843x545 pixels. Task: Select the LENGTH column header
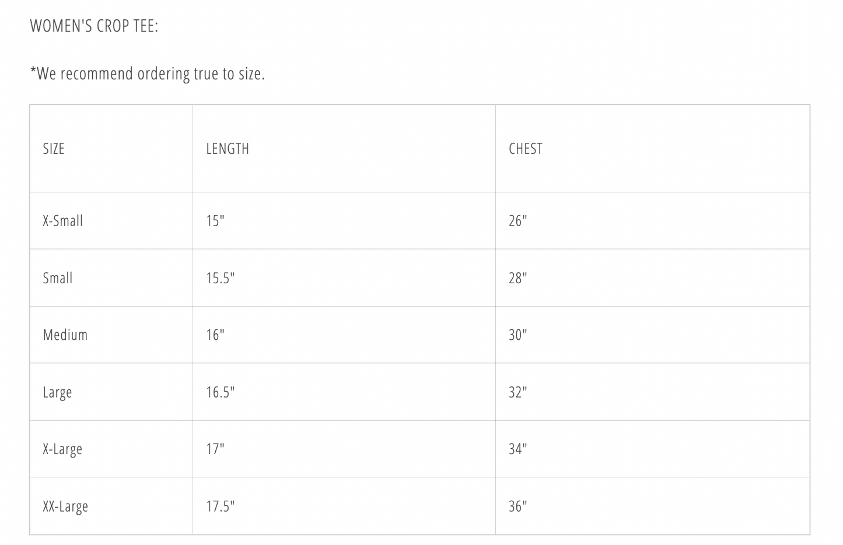pyautogui.click(x=228, y=149)
